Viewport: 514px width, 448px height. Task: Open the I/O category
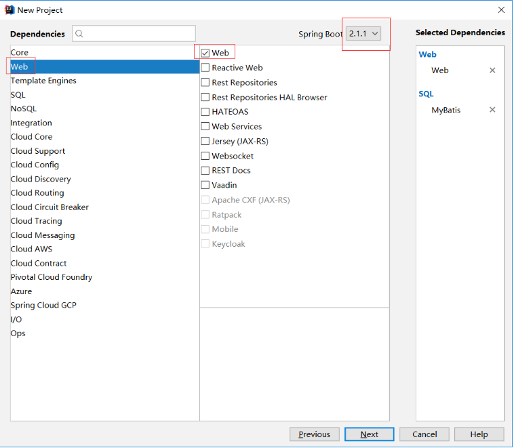104,319
